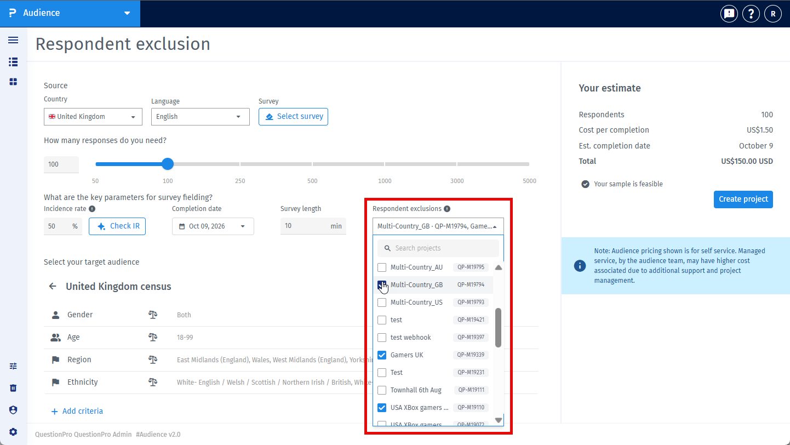
Task: Click the responses slider handle at 100
Action: (x=168, y=164)
